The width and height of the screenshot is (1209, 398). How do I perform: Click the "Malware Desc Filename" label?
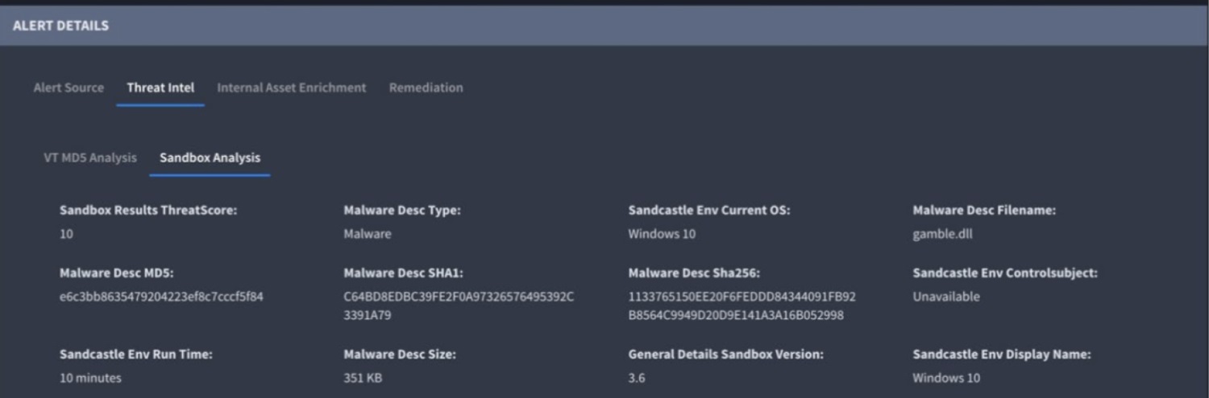click(984, 210)
